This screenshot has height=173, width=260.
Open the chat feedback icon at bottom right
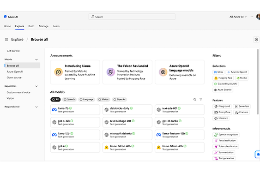[x=258, y=155]
